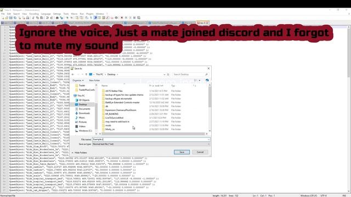351x197 pixels.
Task: Click the New file toolbar icon
Action: 3,18
